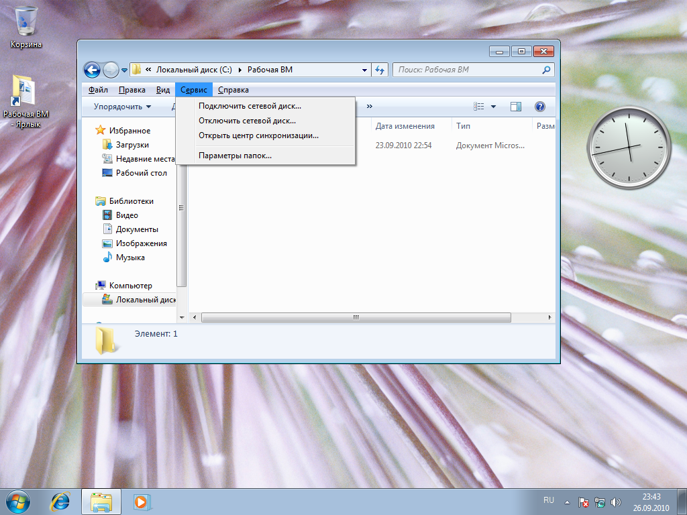Image resolution: width=687 pixels, height=515 pixels.
Task: Select Компьютер in navigation pane
Action: point(131,286)
